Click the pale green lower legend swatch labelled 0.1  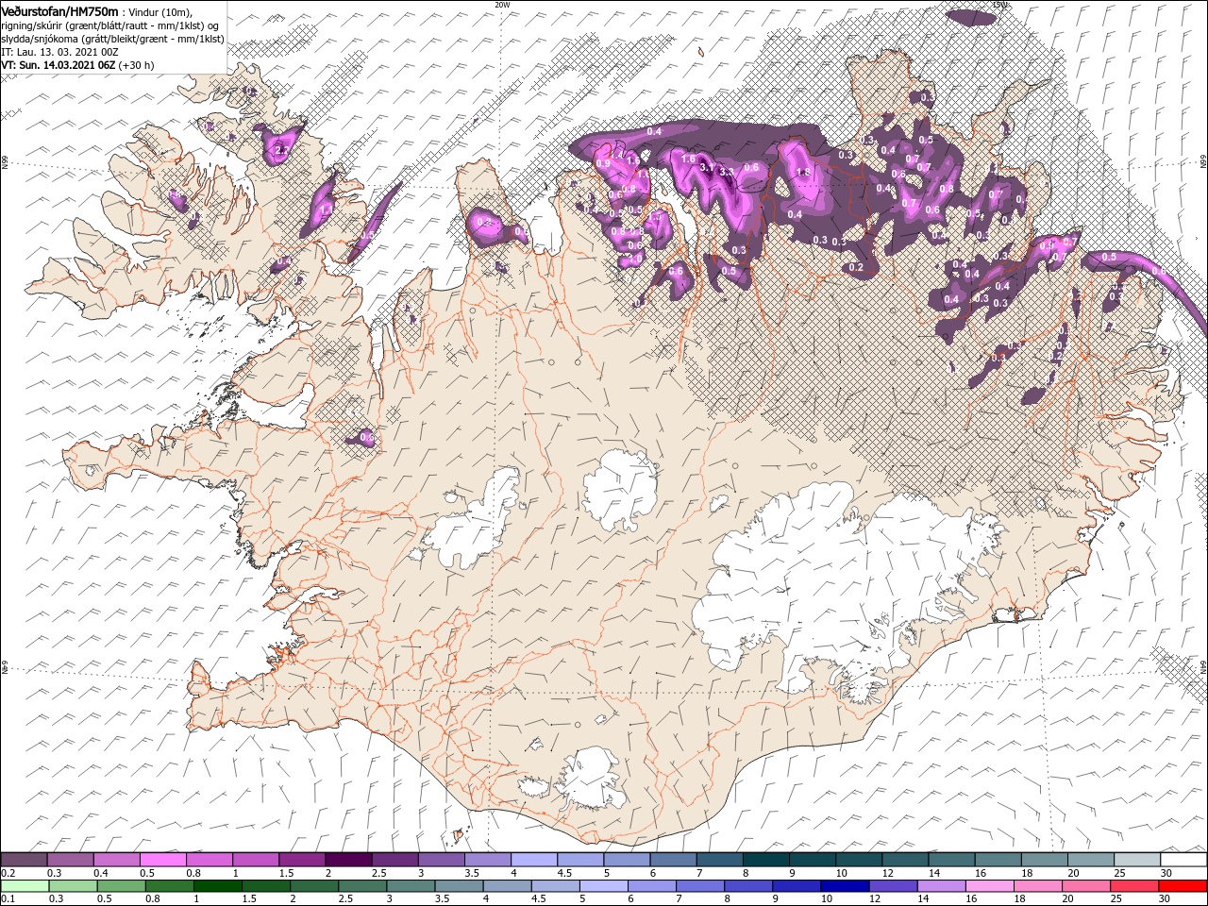[x=25, y=886]
